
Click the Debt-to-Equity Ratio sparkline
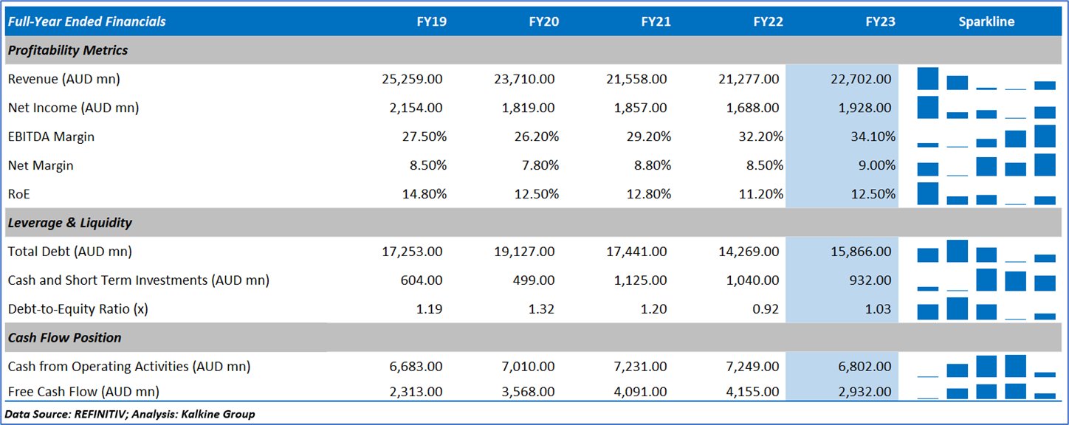click(986, 309)
